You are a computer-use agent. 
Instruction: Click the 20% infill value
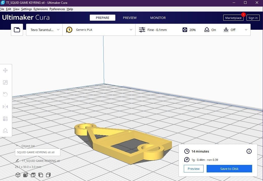point(192,30)
